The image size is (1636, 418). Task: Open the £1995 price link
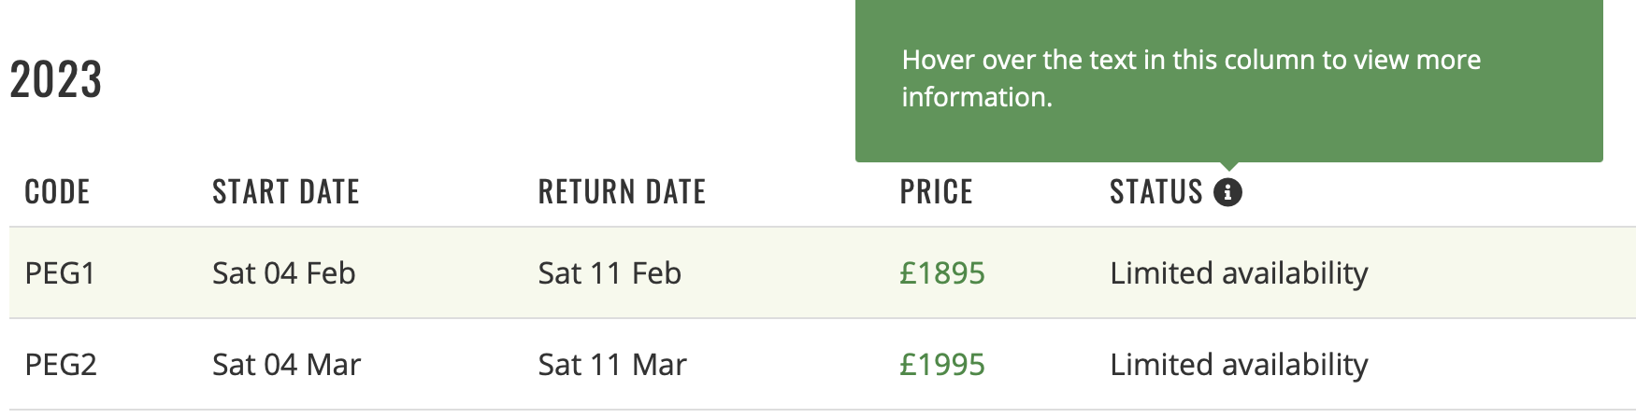(942, 365)
